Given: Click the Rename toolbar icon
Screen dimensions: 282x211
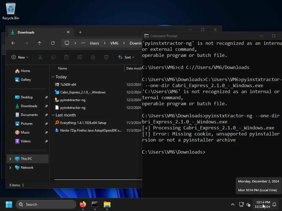Looking at the screenshot, I should point(80,57).
